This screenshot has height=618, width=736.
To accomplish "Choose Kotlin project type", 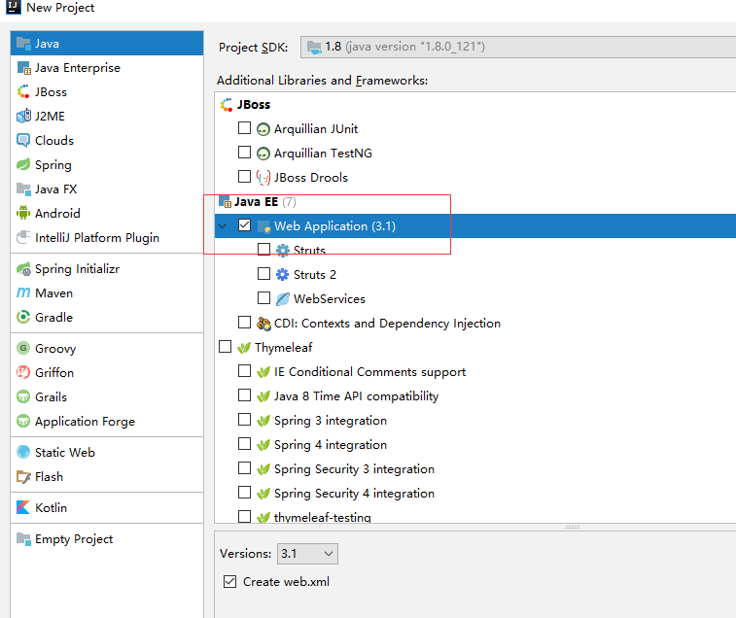I will click(x=107, y=508).
